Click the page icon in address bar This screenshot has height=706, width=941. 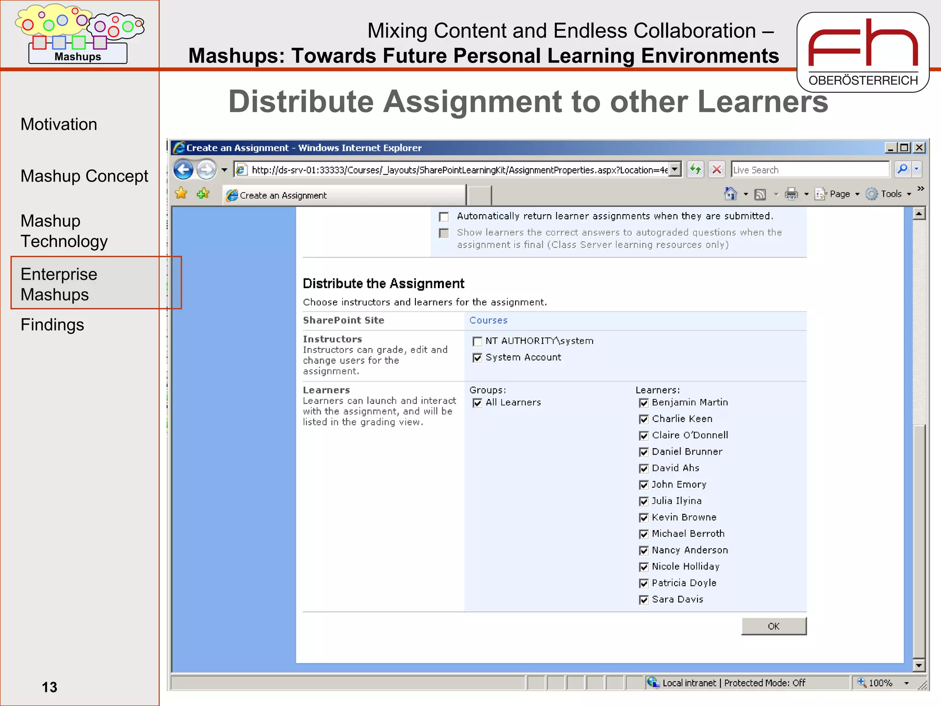(241, 170)
